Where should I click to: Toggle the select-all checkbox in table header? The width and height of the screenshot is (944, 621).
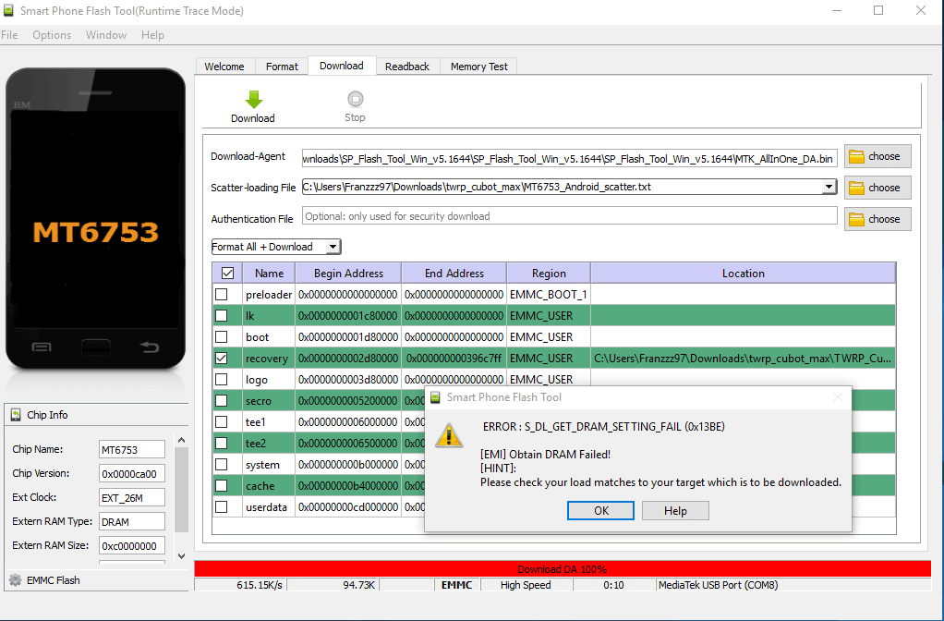(x=227, y=273)
